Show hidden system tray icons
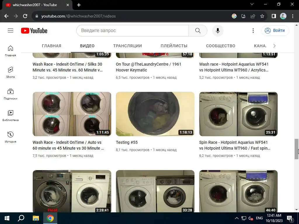Viewport: 299px width, 224px height. pyautogui.click(x=237, y=218)
